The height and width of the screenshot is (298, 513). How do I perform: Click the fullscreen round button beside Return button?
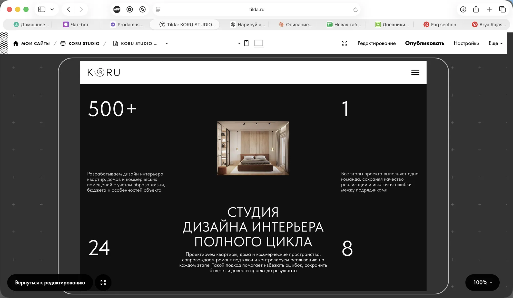point(103,282)
